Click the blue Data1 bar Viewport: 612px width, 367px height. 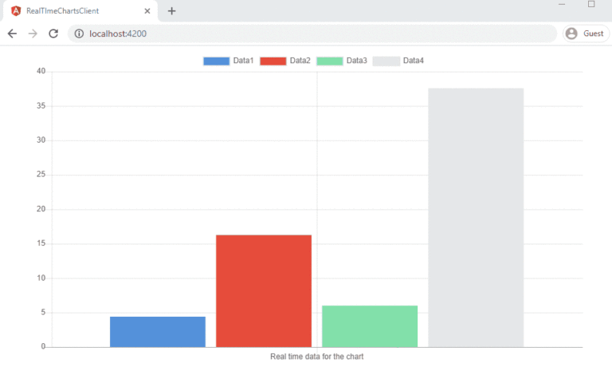coord(158,332)
